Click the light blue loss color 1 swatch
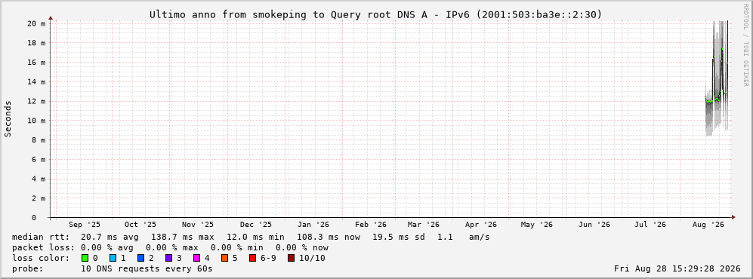This screenshot has width=753, height=279. point(113,259)
